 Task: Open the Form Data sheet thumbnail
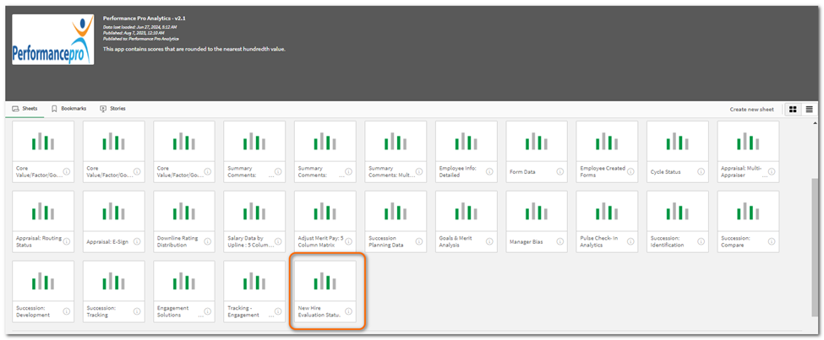click(537, 142)
